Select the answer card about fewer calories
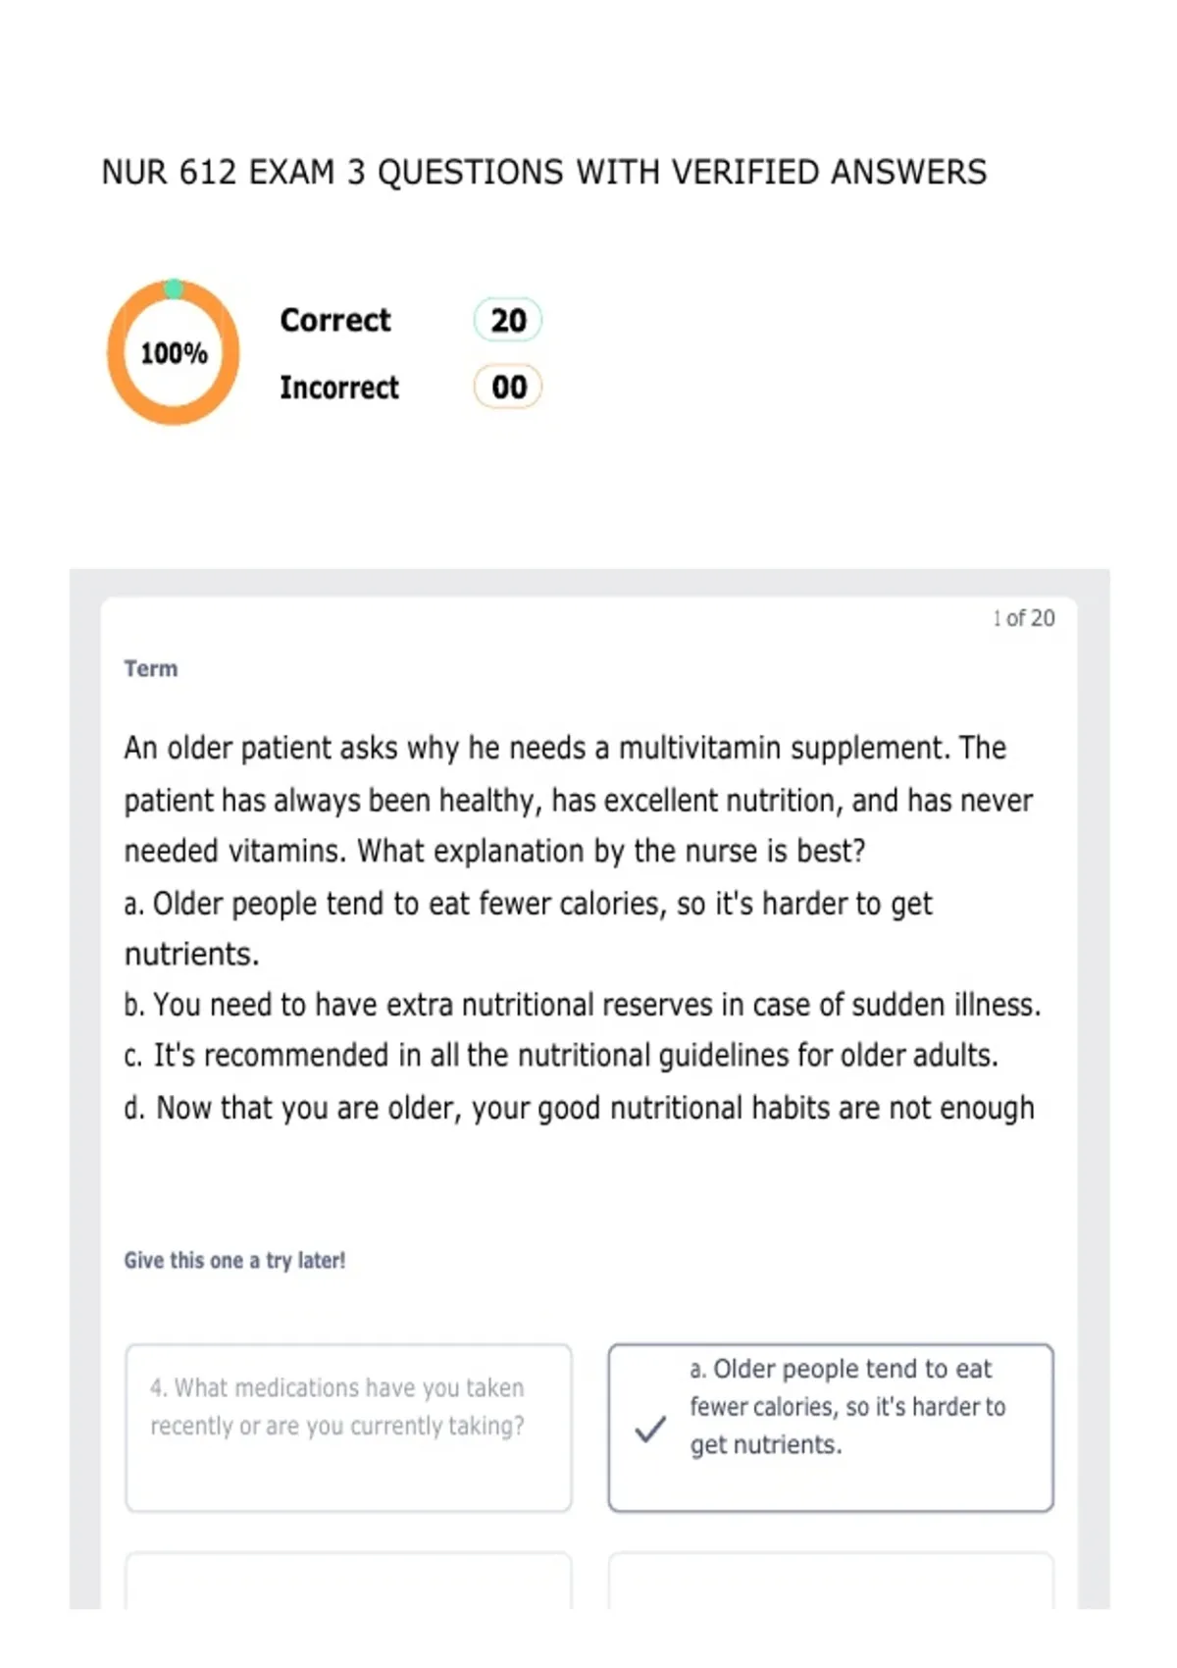Screen dimensions: 1177x1668 point(831,1428)
